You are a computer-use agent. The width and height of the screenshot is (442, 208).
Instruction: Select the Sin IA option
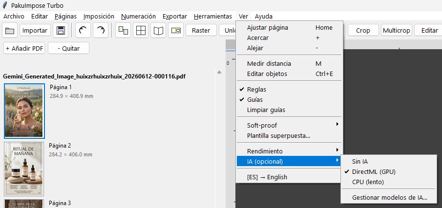tap(388, 161)
